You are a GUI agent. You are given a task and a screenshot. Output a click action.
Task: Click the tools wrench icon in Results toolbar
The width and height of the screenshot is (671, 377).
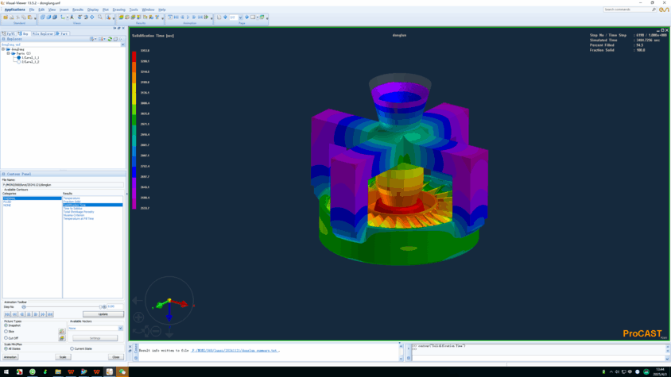[157, 17]
